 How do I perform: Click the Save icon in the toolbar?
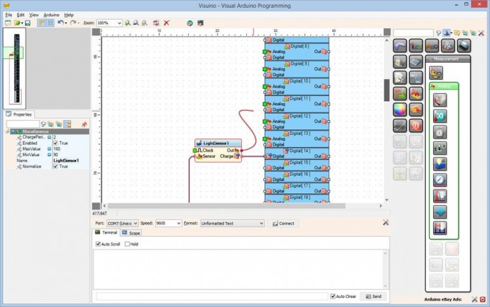(28, 23)
